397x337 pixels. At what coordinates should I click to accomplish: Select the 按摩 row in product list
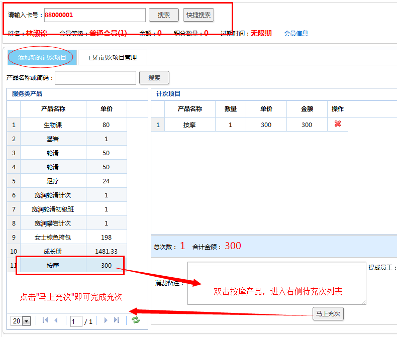(x=53, y=265)
